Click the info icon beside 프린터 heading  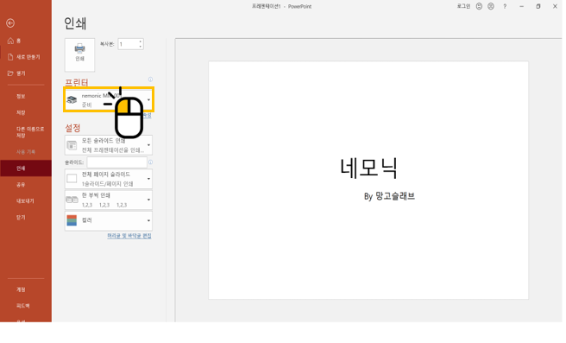(150, 79)
